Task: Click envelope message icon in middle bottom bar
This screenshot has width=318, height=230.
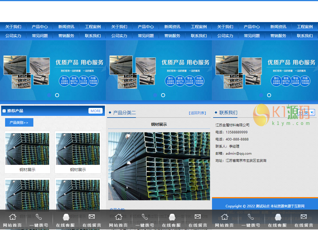Action: pyautogui.click(x=198, y=217)
